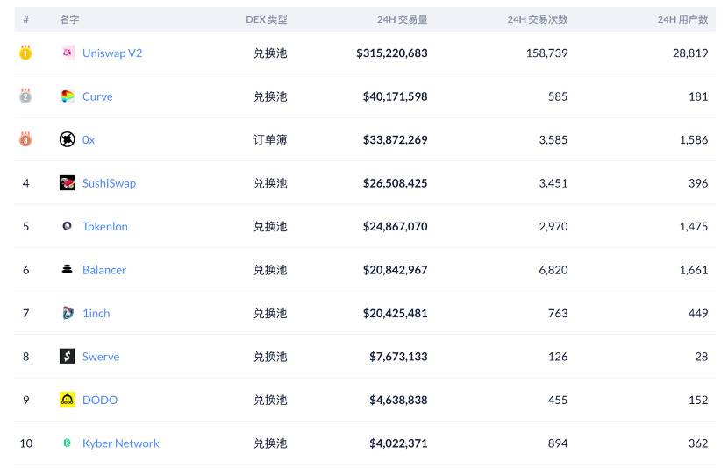Sort by 24H 交易量 column header
This screenshot has width=728, height=468.
(x=402, y=19)
